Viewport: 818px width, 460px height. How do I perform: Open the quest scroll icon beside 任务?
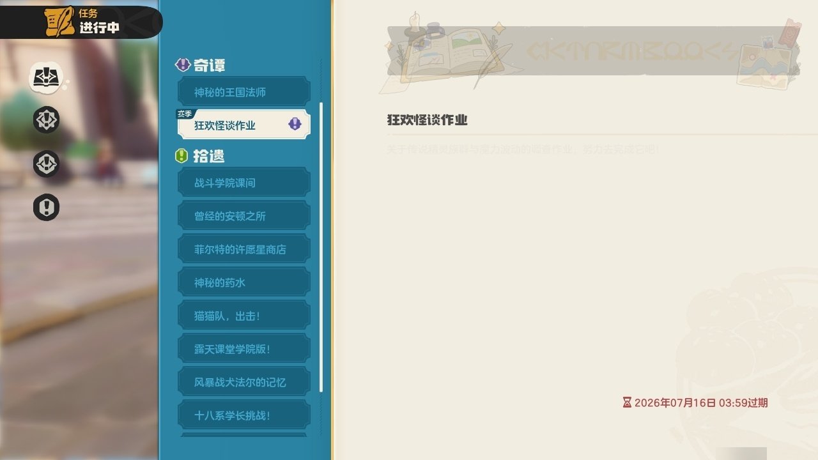pos(59,22)
